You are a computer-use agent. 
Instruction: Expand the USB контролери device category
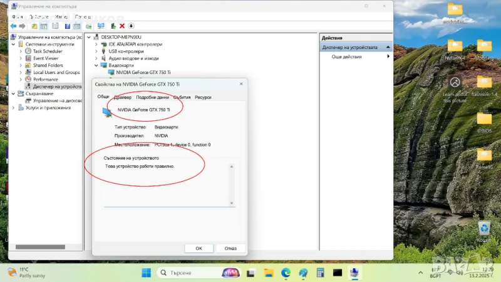(x=96, y=51)
